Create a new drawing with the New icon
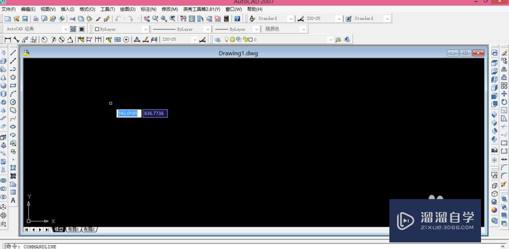This screenshot has width=509, height=249. click(8, 19)
